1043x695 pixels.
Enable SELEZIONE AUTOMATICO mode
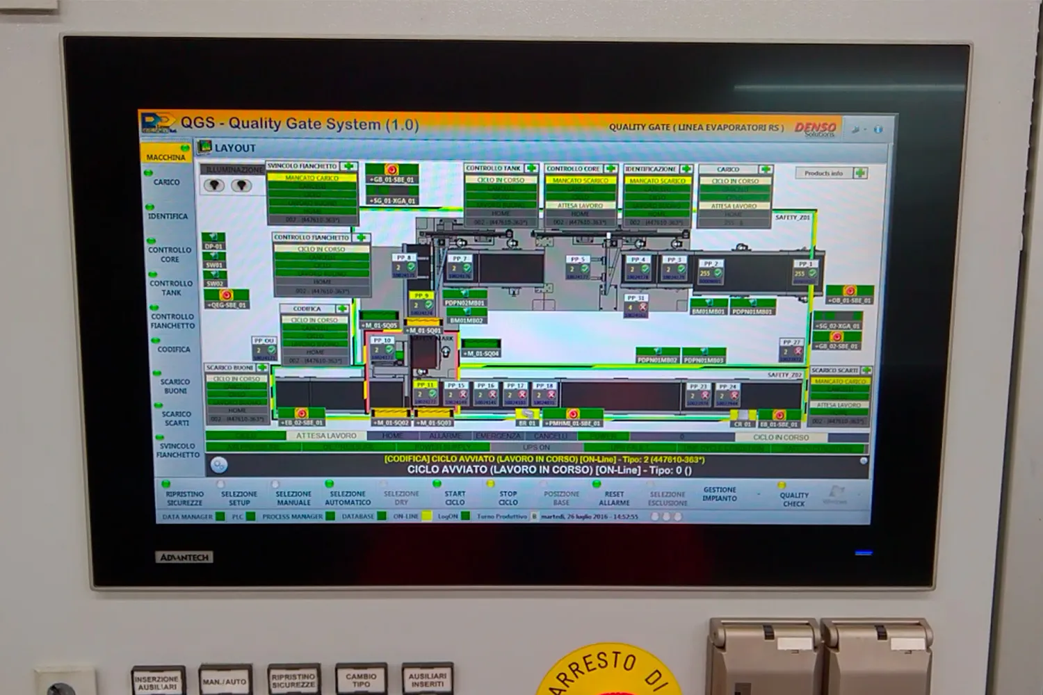point(348,495)
